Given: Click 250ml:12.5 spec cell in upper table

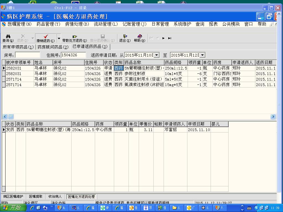Looking at the screenshot, I should (x=176, y=68).
